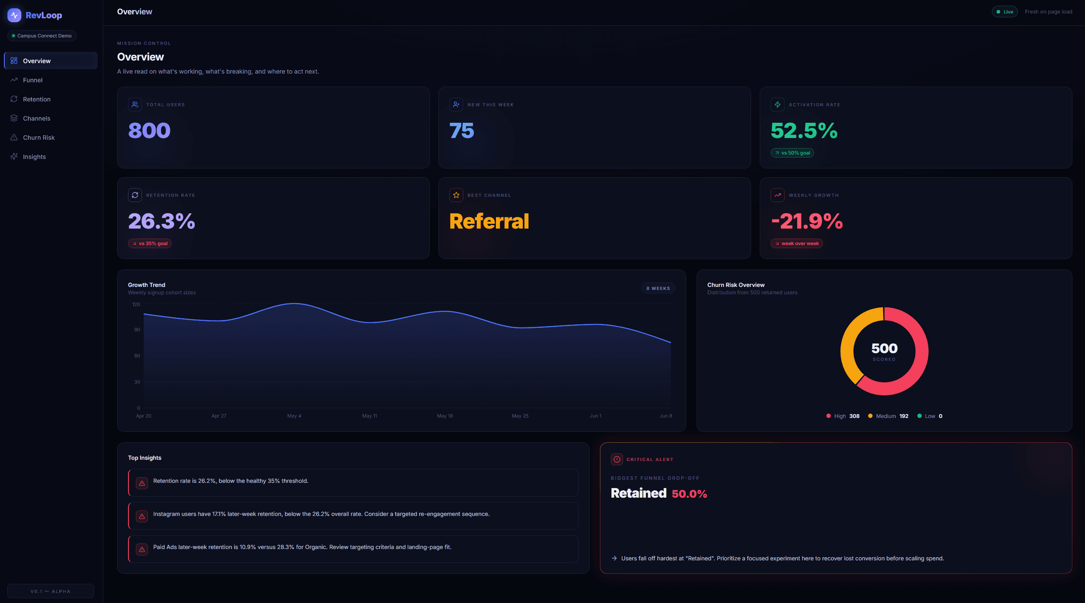The width and height of the screenshot is (1085, 603).
Task: Open the Insights sidebar item
Action: click(x=51, y=157)
